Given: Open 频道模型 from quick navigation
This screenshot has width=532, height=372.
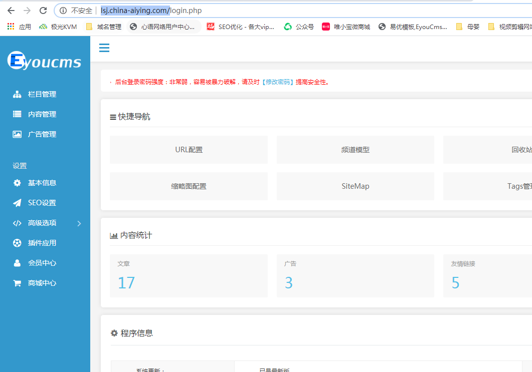Looking at the screenshot, I should [355, 149].
